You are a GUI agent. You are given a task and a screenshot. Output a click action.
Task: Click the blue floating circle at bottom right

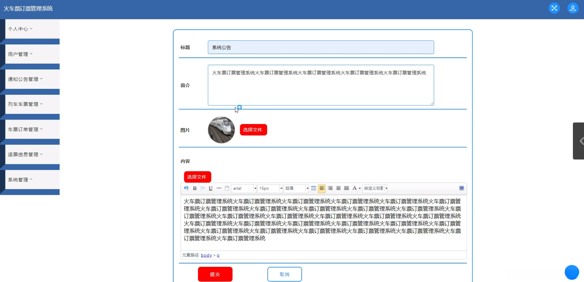click(572, 272)
